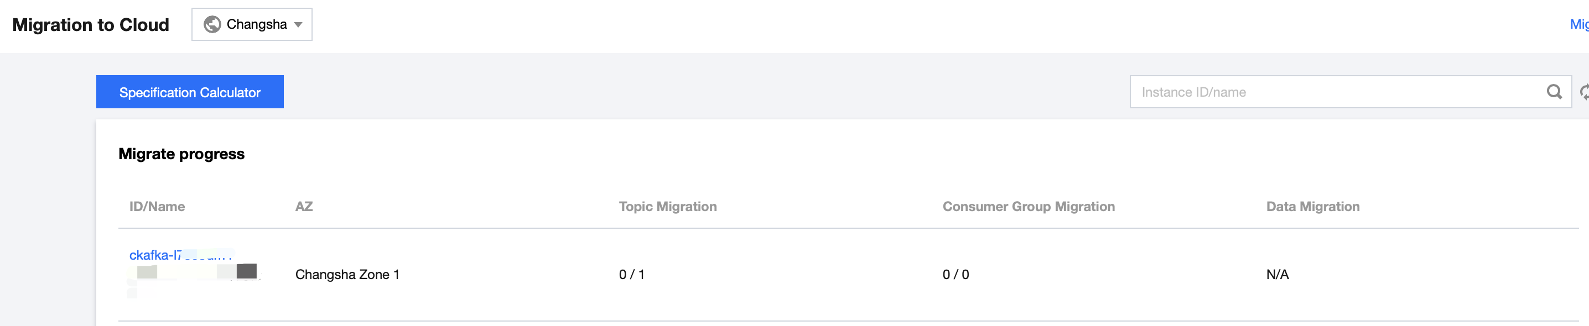Click the Migration to Cloud page title

pos(91,25)
